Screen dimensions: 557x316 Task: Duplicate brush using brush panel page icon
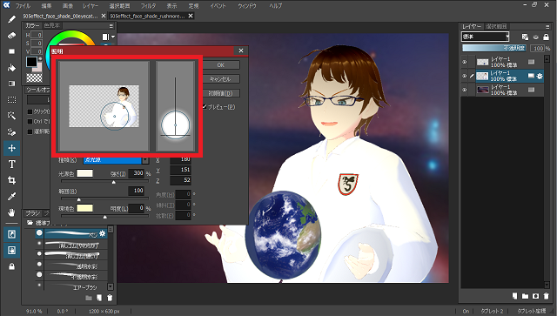99,298
